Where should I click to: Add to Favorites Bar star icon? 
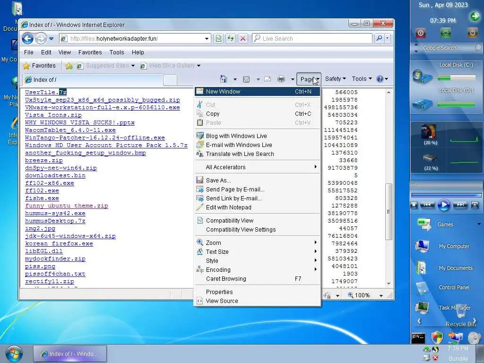pyautogui.click(x=69, y=66)
